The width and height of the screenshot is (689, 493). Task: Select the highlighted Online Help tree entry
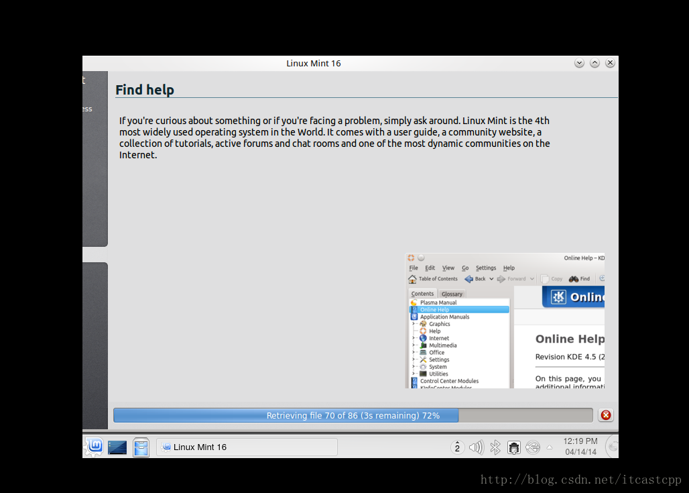click(x=459, y=310)
